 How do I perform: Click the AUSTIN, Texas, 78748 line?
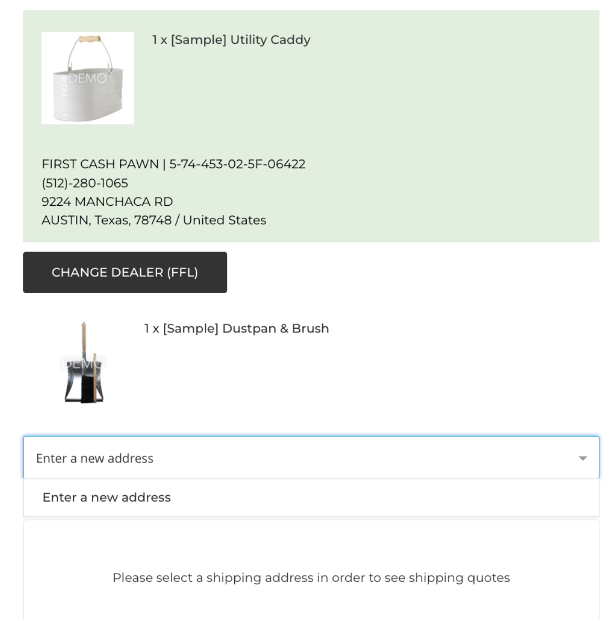[x=106, y=220]
